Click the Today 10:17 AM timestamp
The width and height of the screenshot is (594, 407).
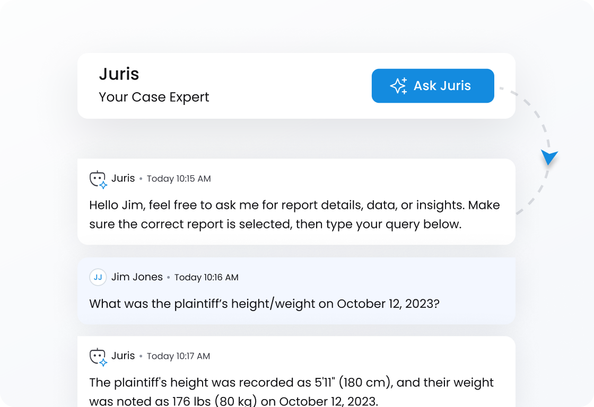tap(178, 357)
